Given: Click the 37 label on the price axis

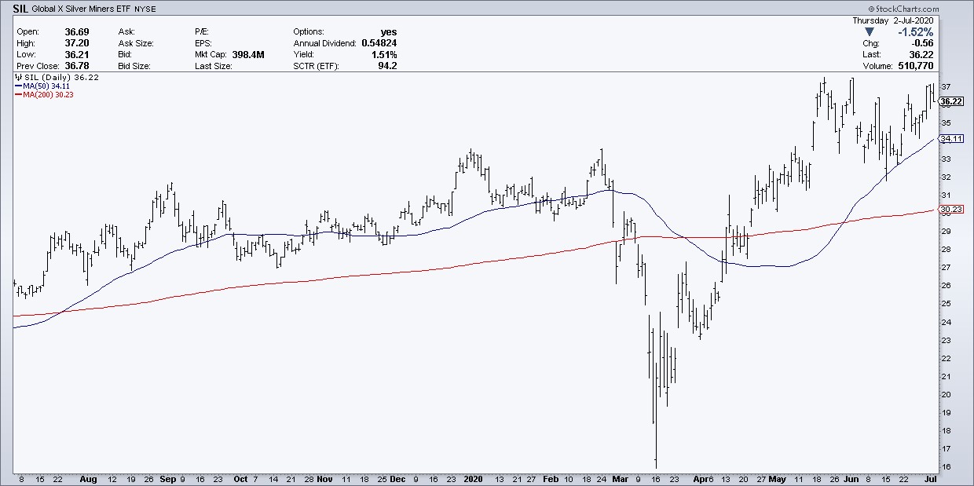Looking at the screenshot, I should tap(946, 86).
